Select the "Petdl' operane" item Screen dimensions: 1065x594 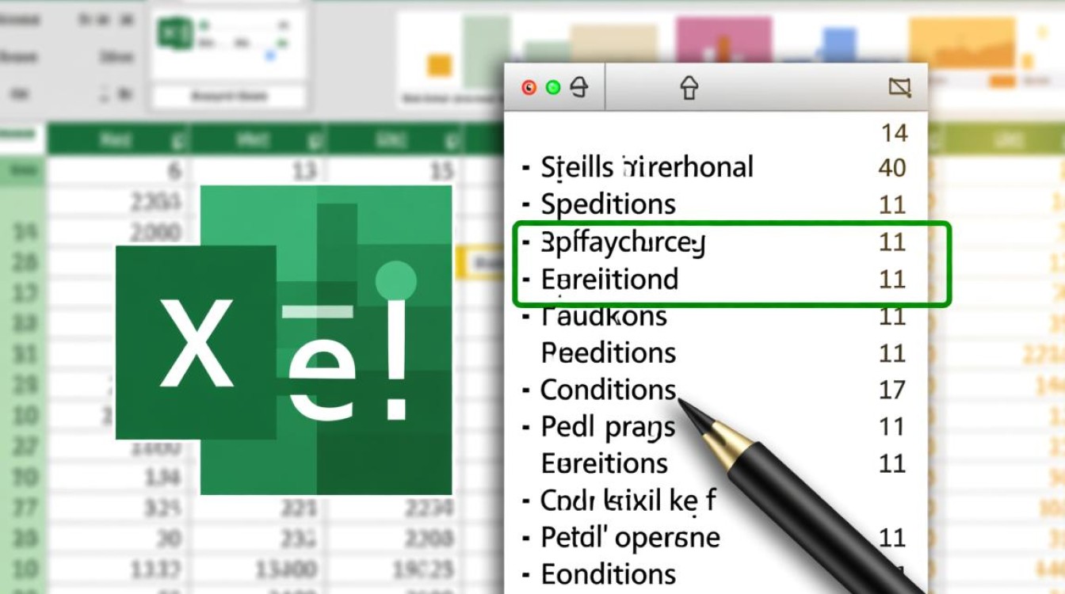(x=630, y=538)
